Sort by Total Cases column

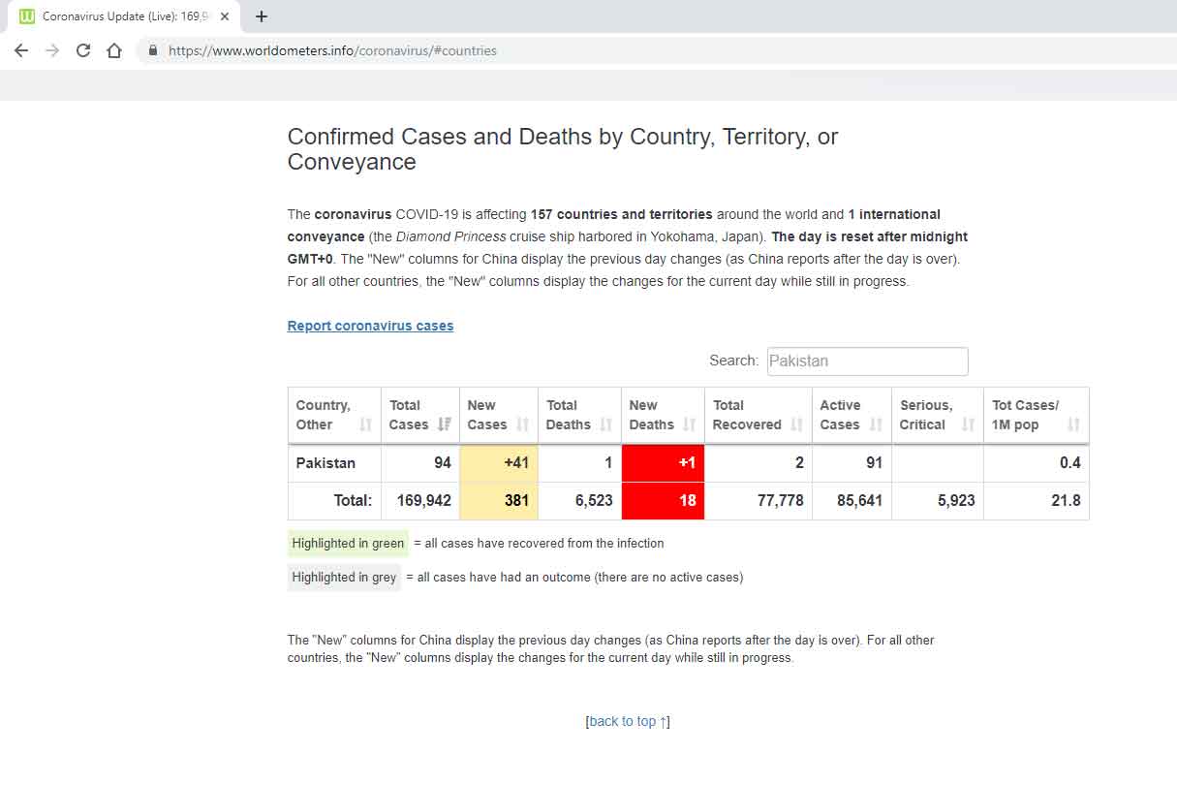pyautogui.click(x=420, y=415)
